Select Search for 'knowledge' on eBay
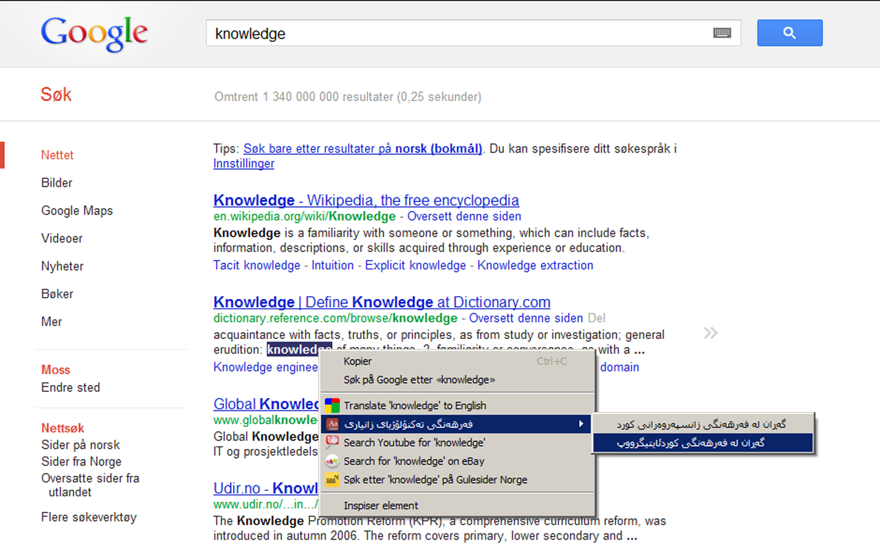The height and width of the screenshot is (550, 880). pos(457,461)
